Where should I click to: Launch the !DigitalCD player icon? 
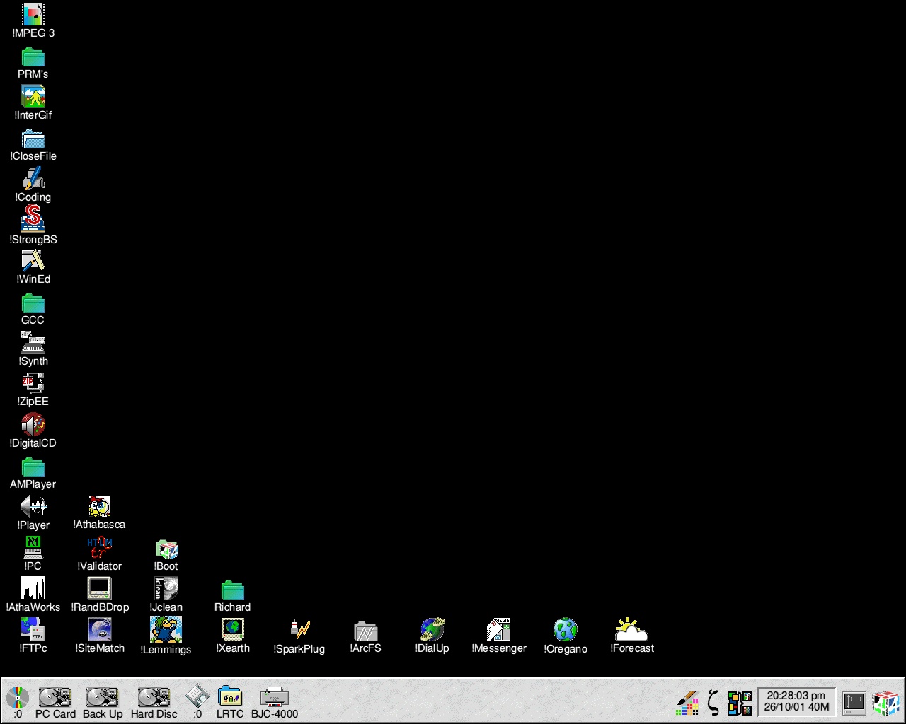coord(33,431)
